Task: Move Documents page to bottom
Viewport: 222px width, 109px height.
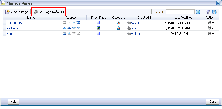Action: click(78, 22)
